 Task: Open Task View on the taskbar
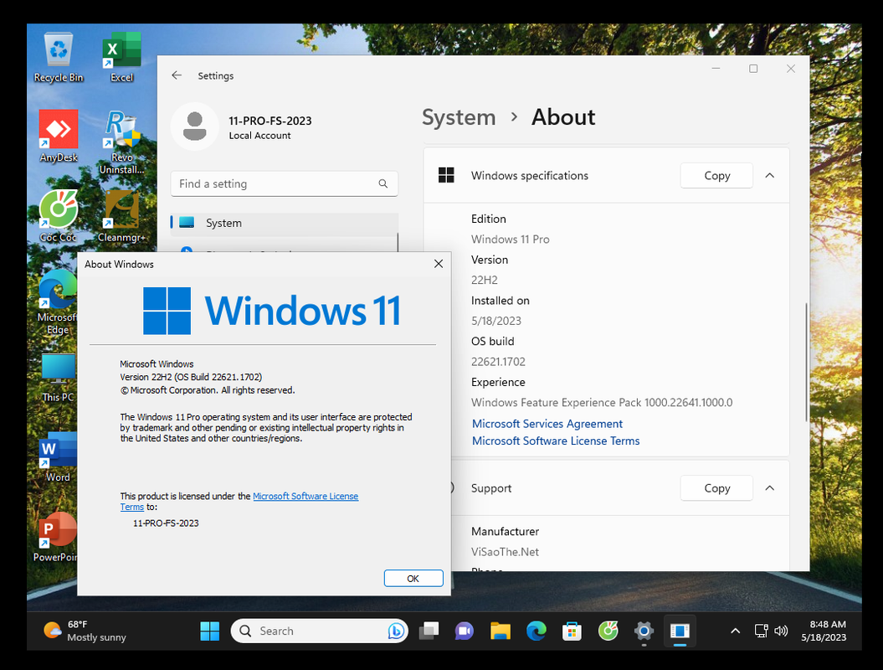coord(429,631)
